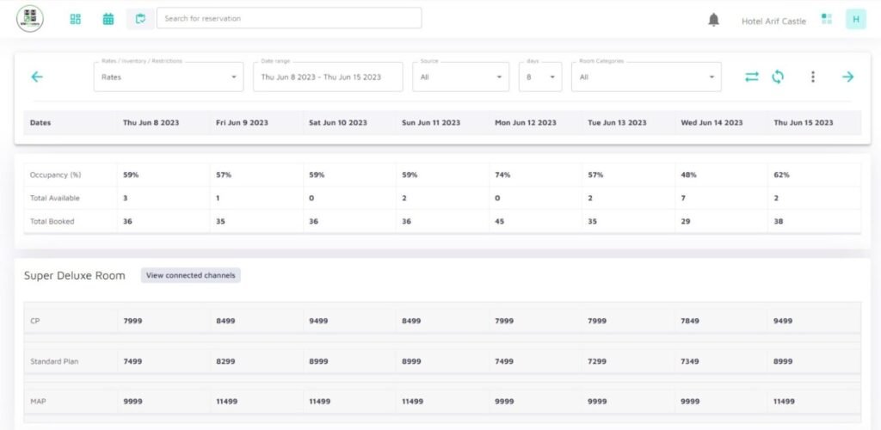Click the swap arrows icon
Screen dimensions: 881x430
point(752,77)
